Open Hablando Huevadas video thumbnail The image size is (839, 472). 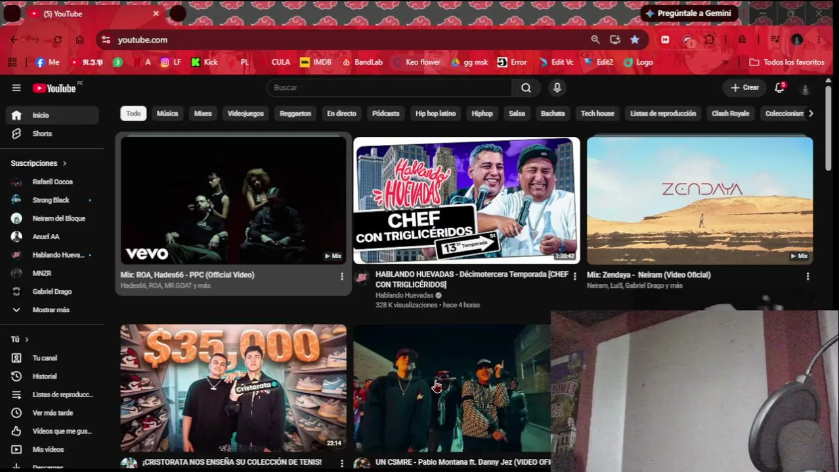pos(467,201)
